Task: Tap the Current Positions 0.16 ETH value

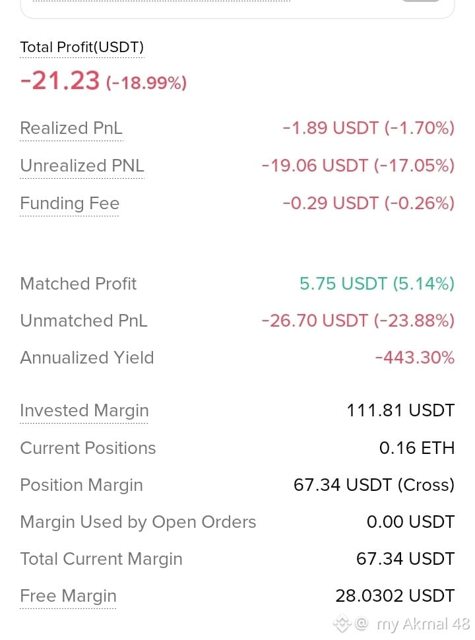Action: coord(417,448)
